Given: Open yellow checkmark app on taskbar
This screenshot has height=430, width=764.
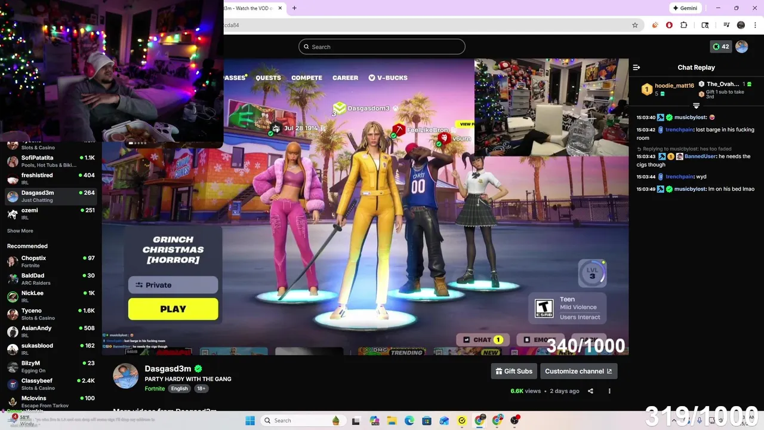Looking at the screenshot, I should (462, 420).
